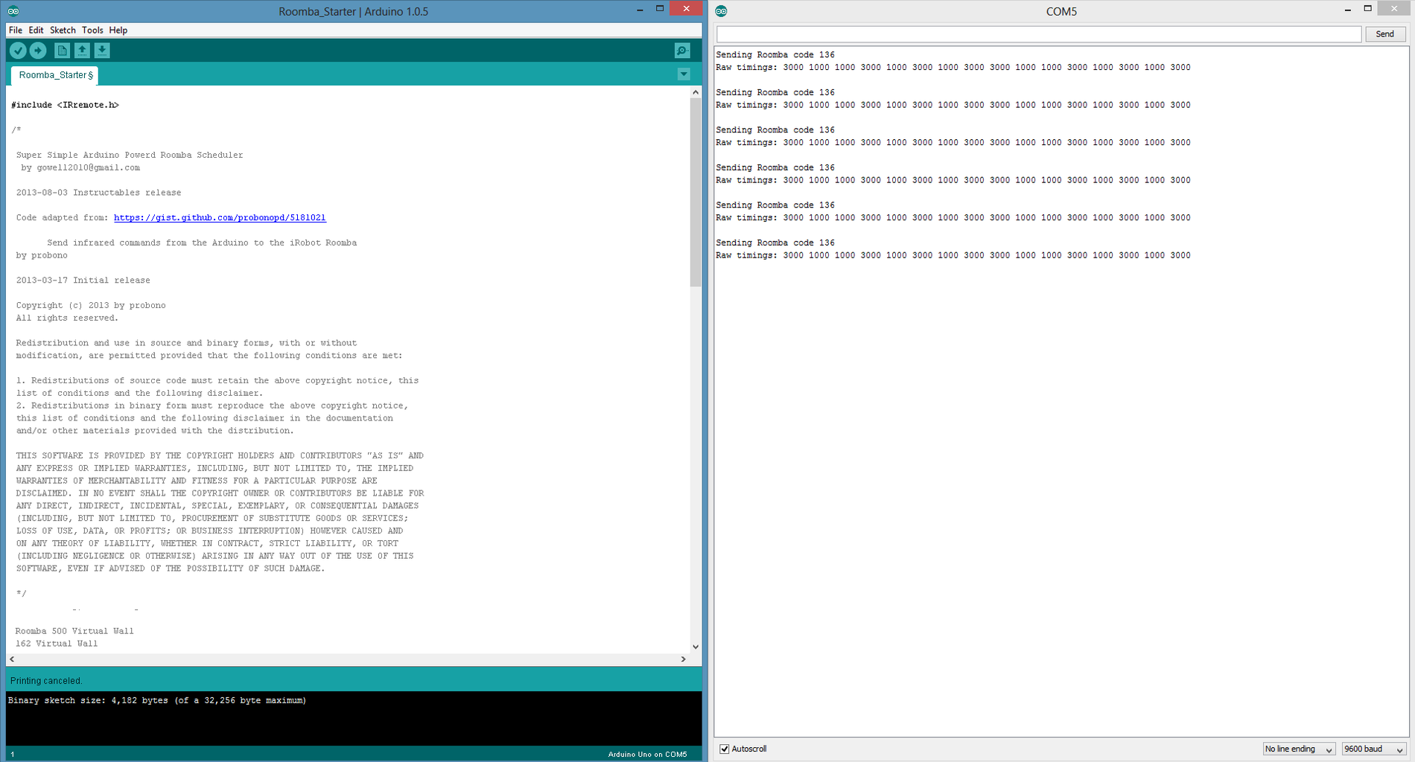Open the Sketch menu
This screenshot has height=762, width=1415.
63,31
